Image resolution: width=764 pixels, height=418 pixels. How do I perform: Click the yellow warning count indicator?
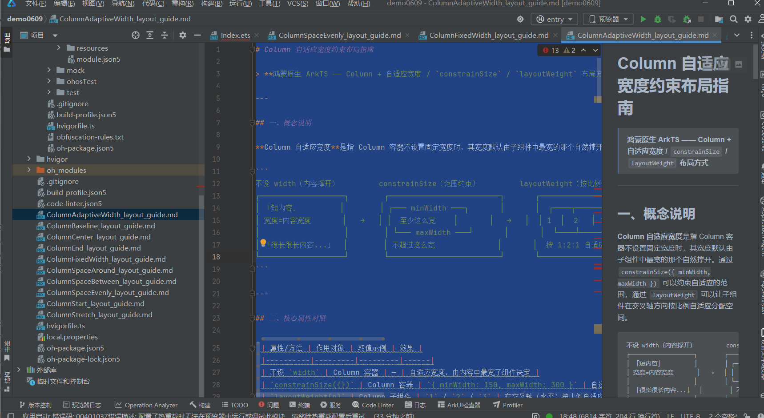(x=570, y=50)
